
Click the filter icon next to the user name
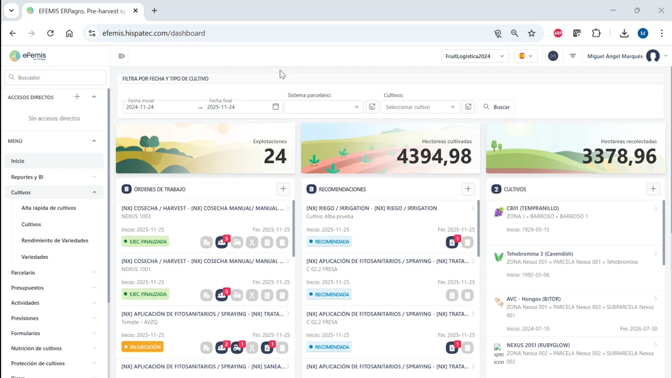pos(572,56)
